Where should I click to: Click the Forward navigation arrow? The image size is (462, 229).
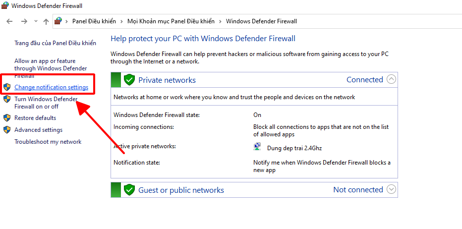(x=24, y=21)
